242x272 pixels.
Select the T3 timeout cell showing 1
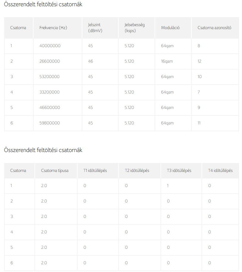(168, 186)
